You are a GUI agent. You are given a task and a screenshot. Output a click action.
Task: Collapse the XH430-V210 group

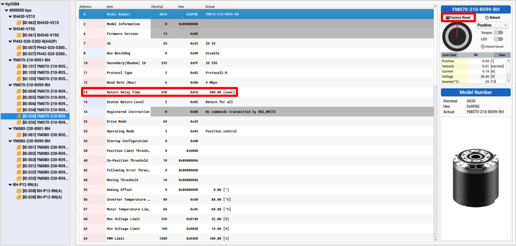point(10,16)
